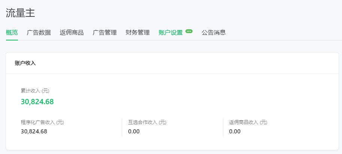Go to the 返佣商品 tab

[x=72, y=33]
